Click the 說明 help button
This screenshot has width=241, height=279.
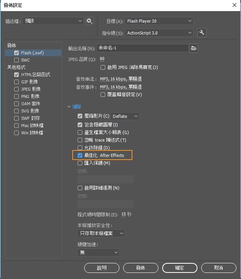point(102,268)
